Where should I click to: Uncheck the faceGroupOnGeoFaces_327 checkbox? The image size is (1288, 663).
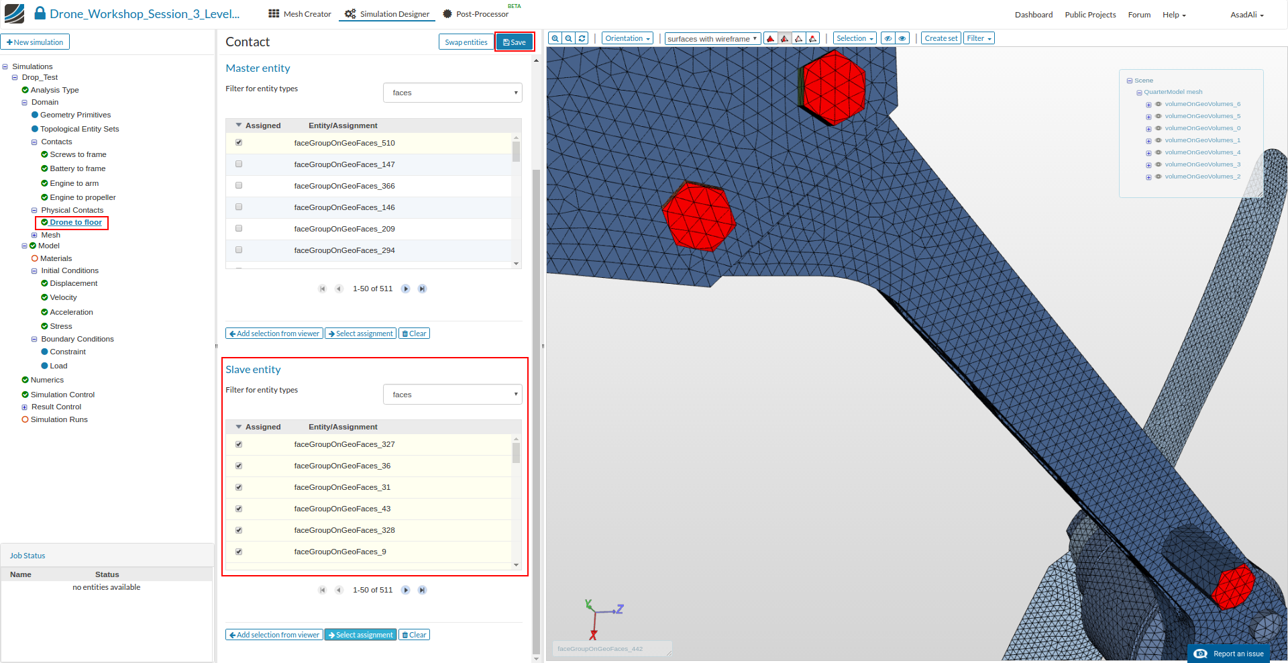click(x=239, y=444)
